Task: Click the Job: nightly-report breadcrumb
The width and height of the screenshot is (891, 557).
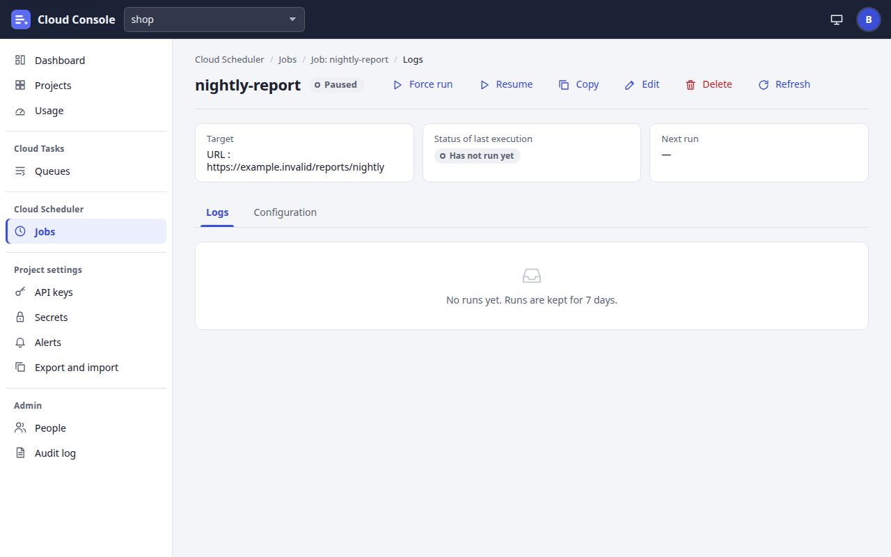Action: coord(349,60)
